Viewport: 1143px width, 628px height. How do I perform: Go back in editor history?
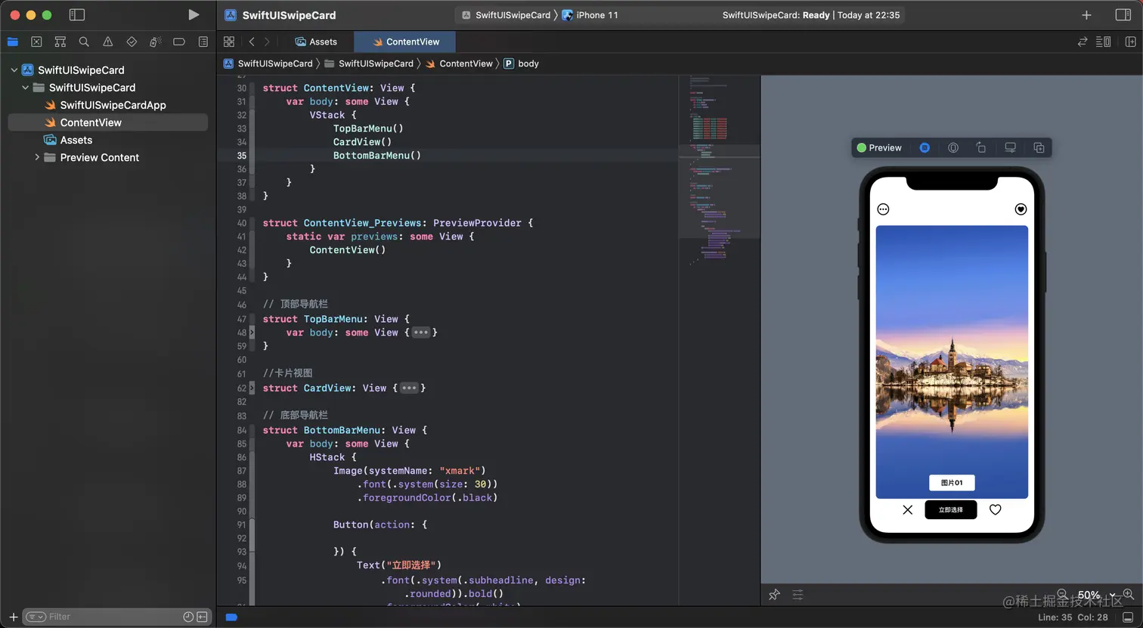pos(252,42)
